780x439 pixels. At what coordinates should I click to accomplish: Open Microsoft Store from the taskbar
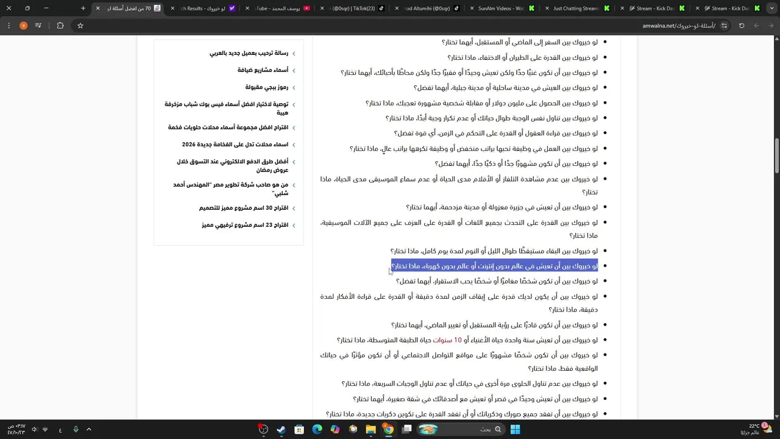[x=299, y=429]
